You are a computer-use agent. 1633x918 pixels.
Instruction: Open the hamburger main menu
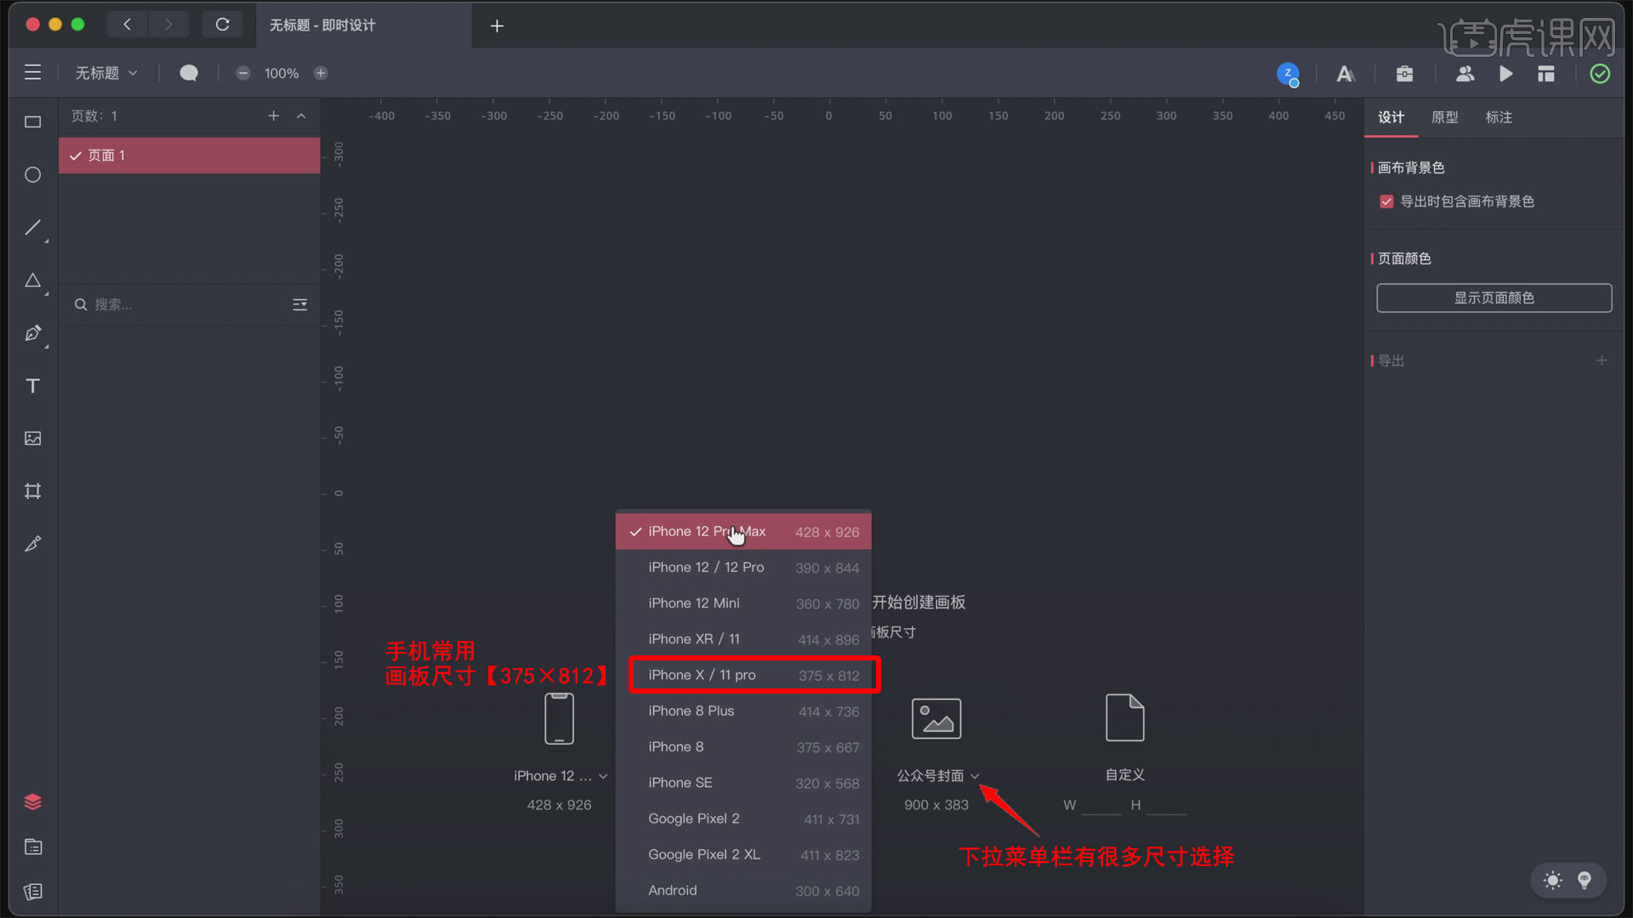(x=32, y=73)
